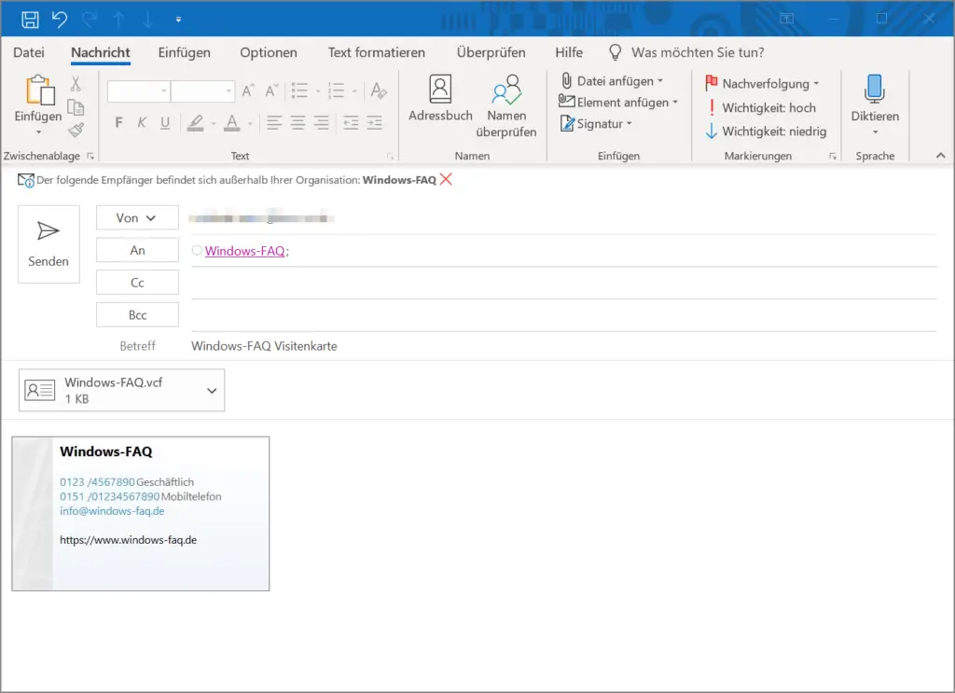
Task: Click the Betreff subject field
Action: (x=563, y=346)
